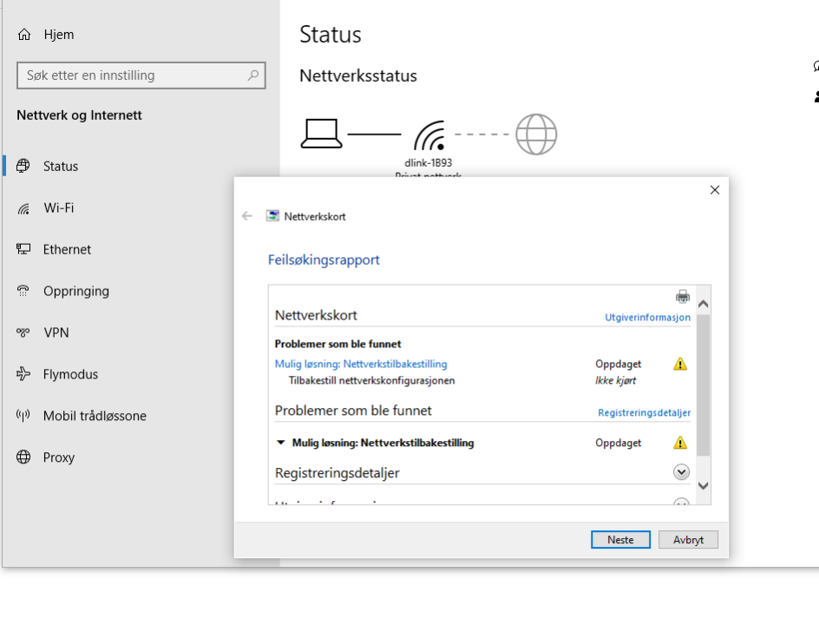Collapse the Mulig løsning: Nettverkstilbakestilling section
The height and width of the screenshot is (625, 819).
[x=280, y=443]
